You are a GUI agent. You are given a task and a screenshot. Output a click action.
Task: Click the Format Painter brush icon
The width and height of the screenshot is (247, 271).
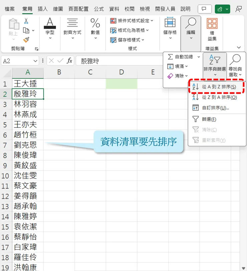pos(26,40)
